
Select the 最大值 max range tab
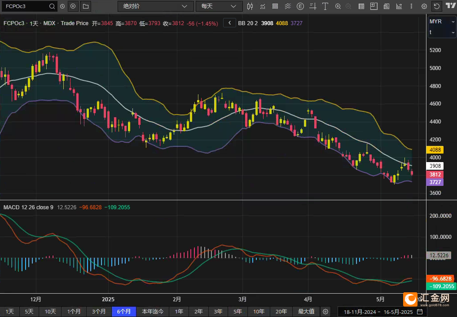tap(306, 312)
